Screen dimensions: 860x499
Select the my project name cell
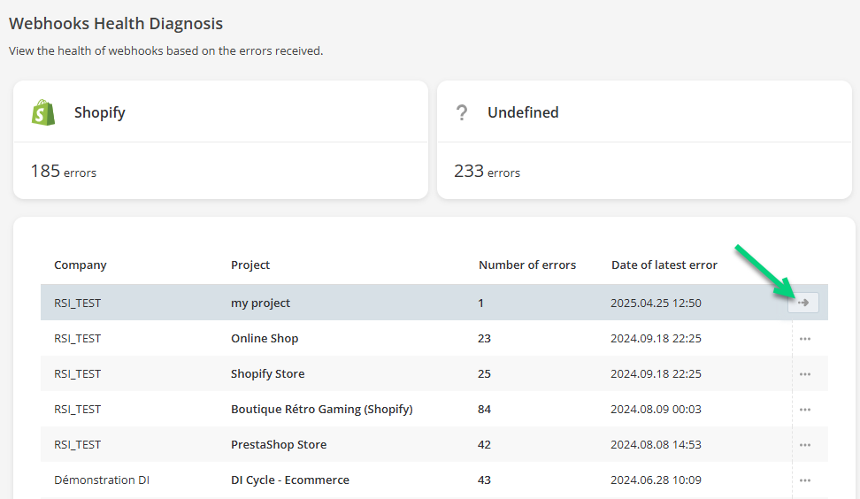(260, 303)
